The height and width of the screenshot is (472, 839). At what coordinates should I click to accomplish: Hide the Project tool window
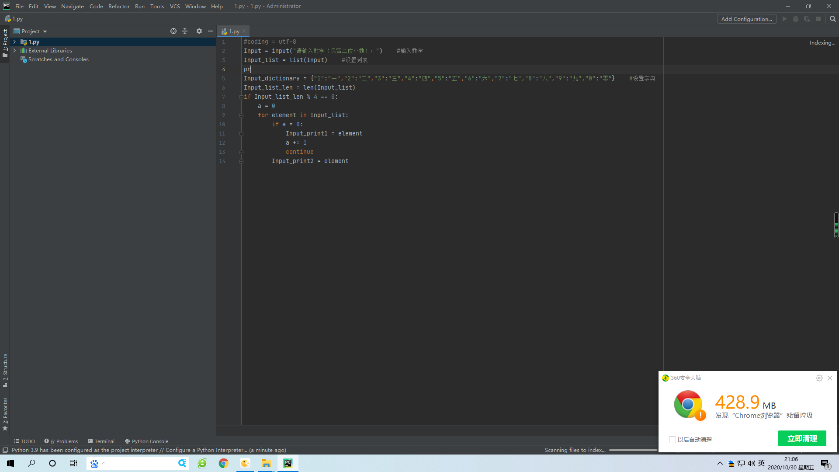coord(211,31)
